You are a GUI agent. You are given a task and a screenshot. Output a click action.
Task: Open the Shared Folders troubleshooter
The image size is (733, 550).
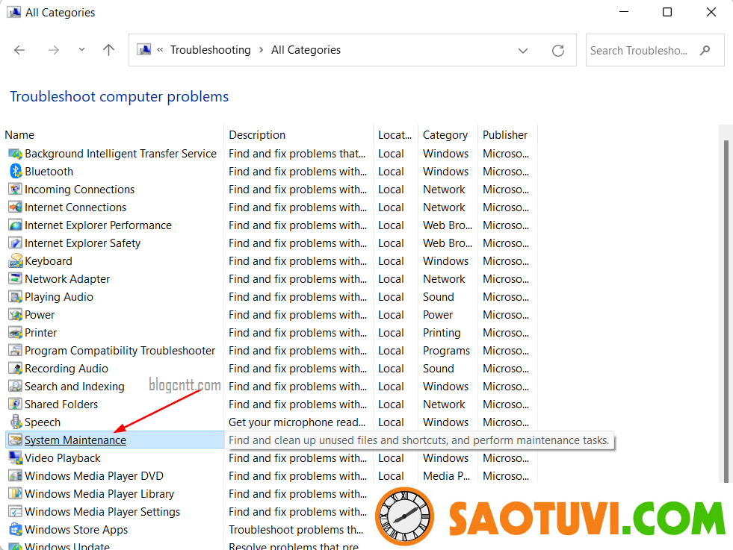click(61, 404)
